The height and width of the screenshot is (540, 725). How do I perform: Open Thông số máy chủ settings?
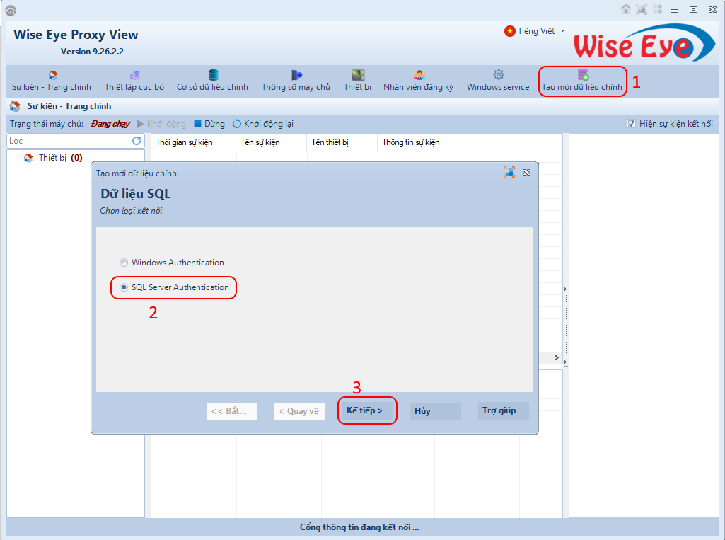tap(296, 75)
